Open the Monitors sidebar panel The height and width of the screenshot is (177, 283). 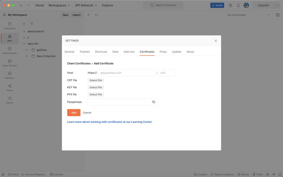tap(10, 75)
